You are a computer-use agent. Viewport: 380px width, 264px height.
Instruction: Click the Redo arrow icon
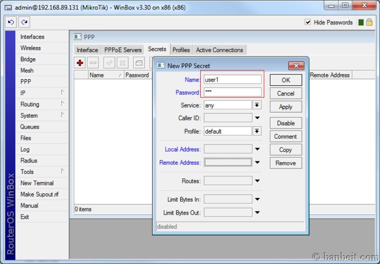[24, 22]
